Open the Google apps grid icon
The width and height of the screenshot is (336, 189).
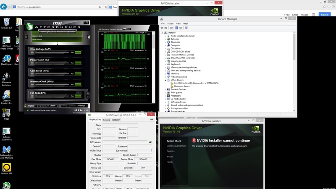[313, 15]
